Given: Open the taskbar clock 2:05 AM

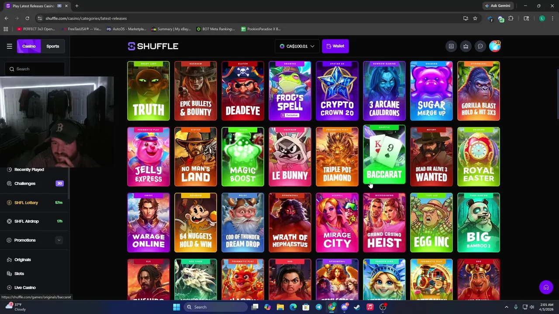Looking at the screenshot, I should tap(546, 307).
